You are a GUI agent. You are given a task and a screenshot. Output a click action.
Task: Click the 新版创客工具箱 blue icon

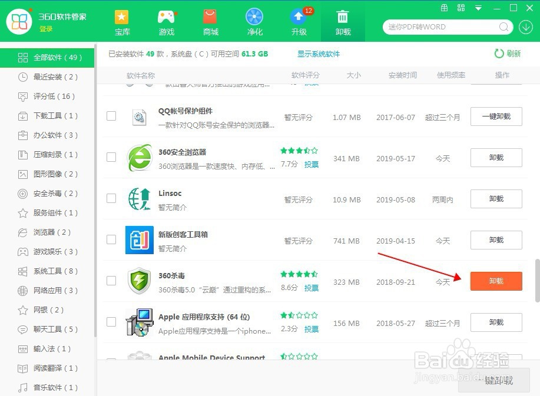pyautogui.click(x=139, y=240)
